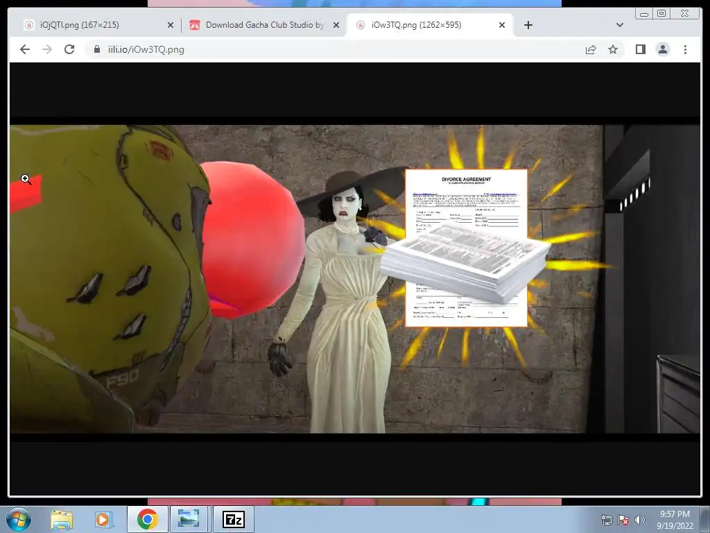Close the Download Gacha Club Studio tab
710x533 pixels.
pos(336,25)
